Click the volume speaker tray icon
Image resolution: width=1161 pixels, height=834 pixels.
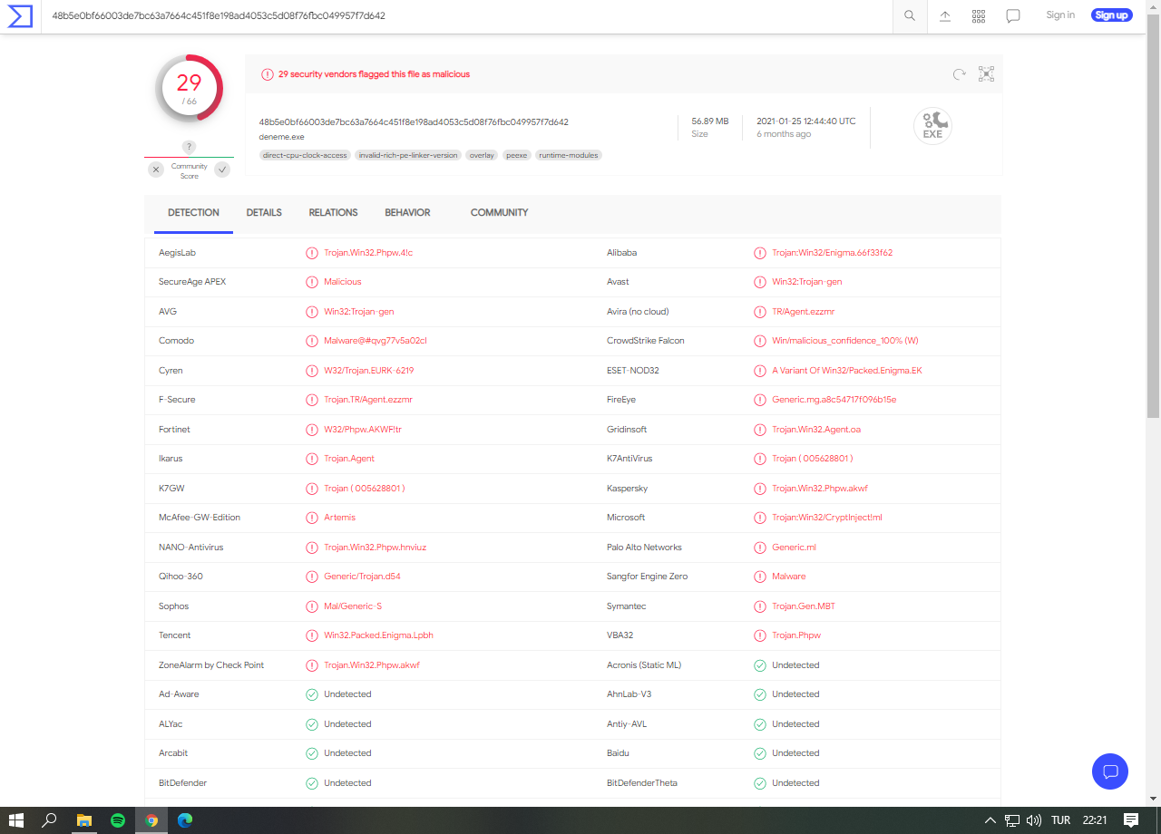click(x=1034, y=820)
